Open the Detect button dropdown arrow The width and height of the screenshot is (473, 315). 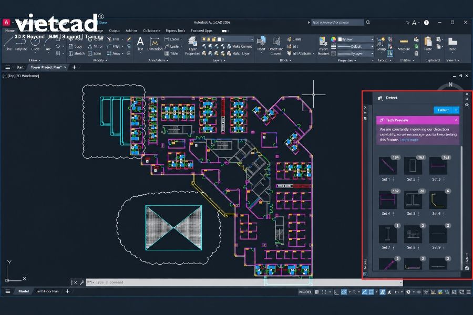(456, 110)
